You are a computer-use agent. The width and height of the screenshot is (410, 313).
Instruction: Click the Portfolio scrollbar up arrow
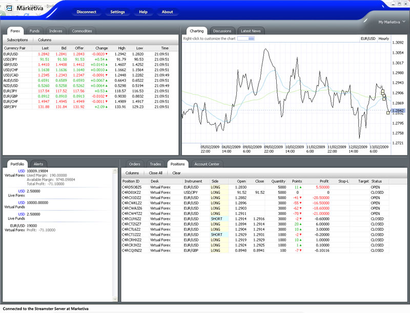point(115,171)
